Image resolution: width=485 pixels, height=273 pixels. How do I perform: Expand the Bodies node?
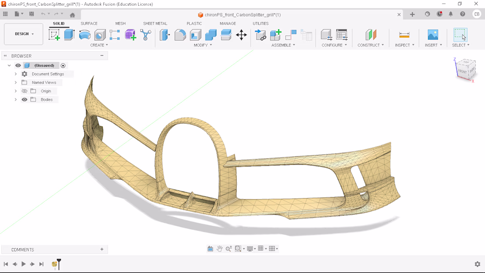point(16,99)
